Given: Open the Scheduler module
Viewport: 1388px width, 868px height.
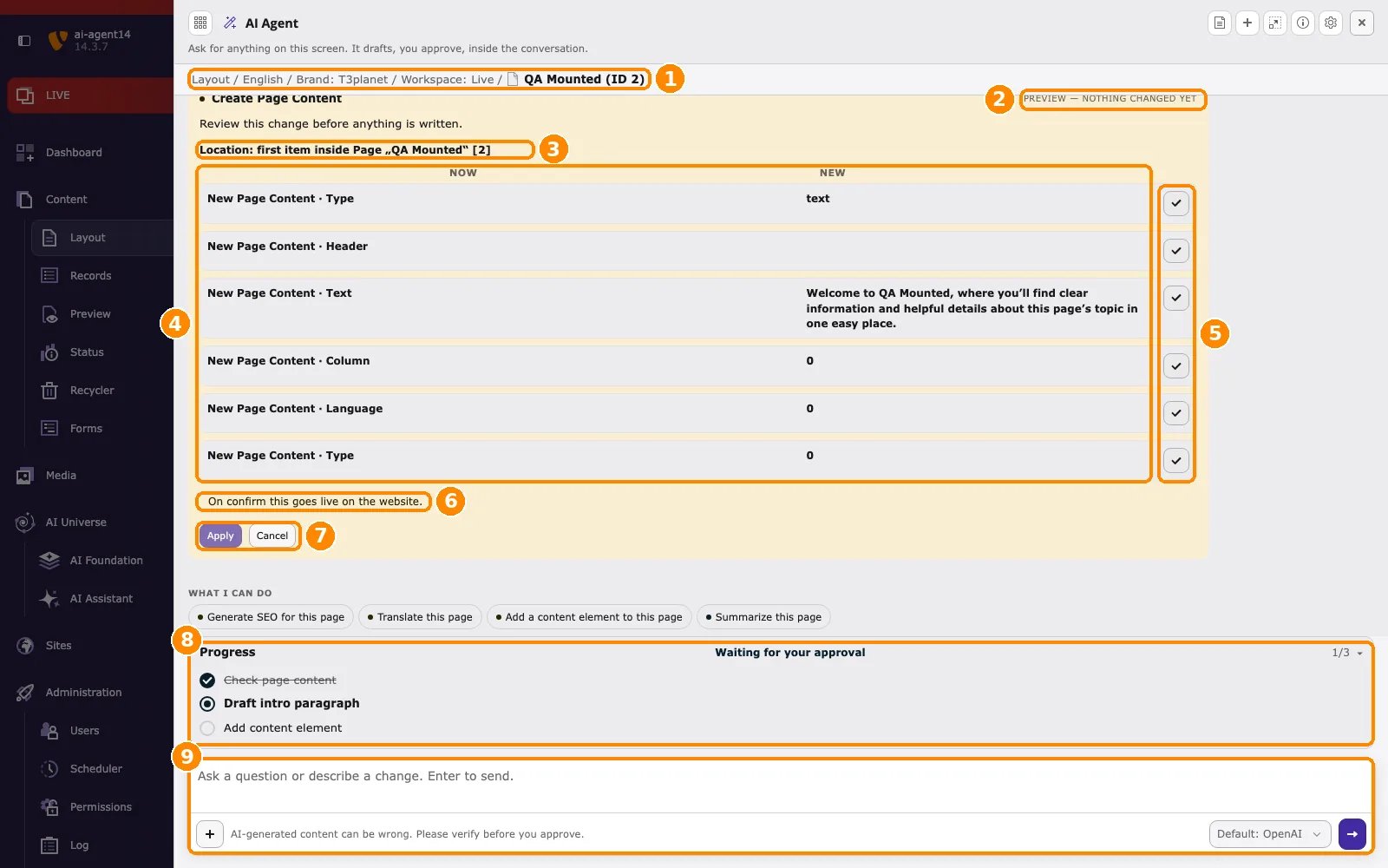Looking at the screenshot, I should click(102, 768).
